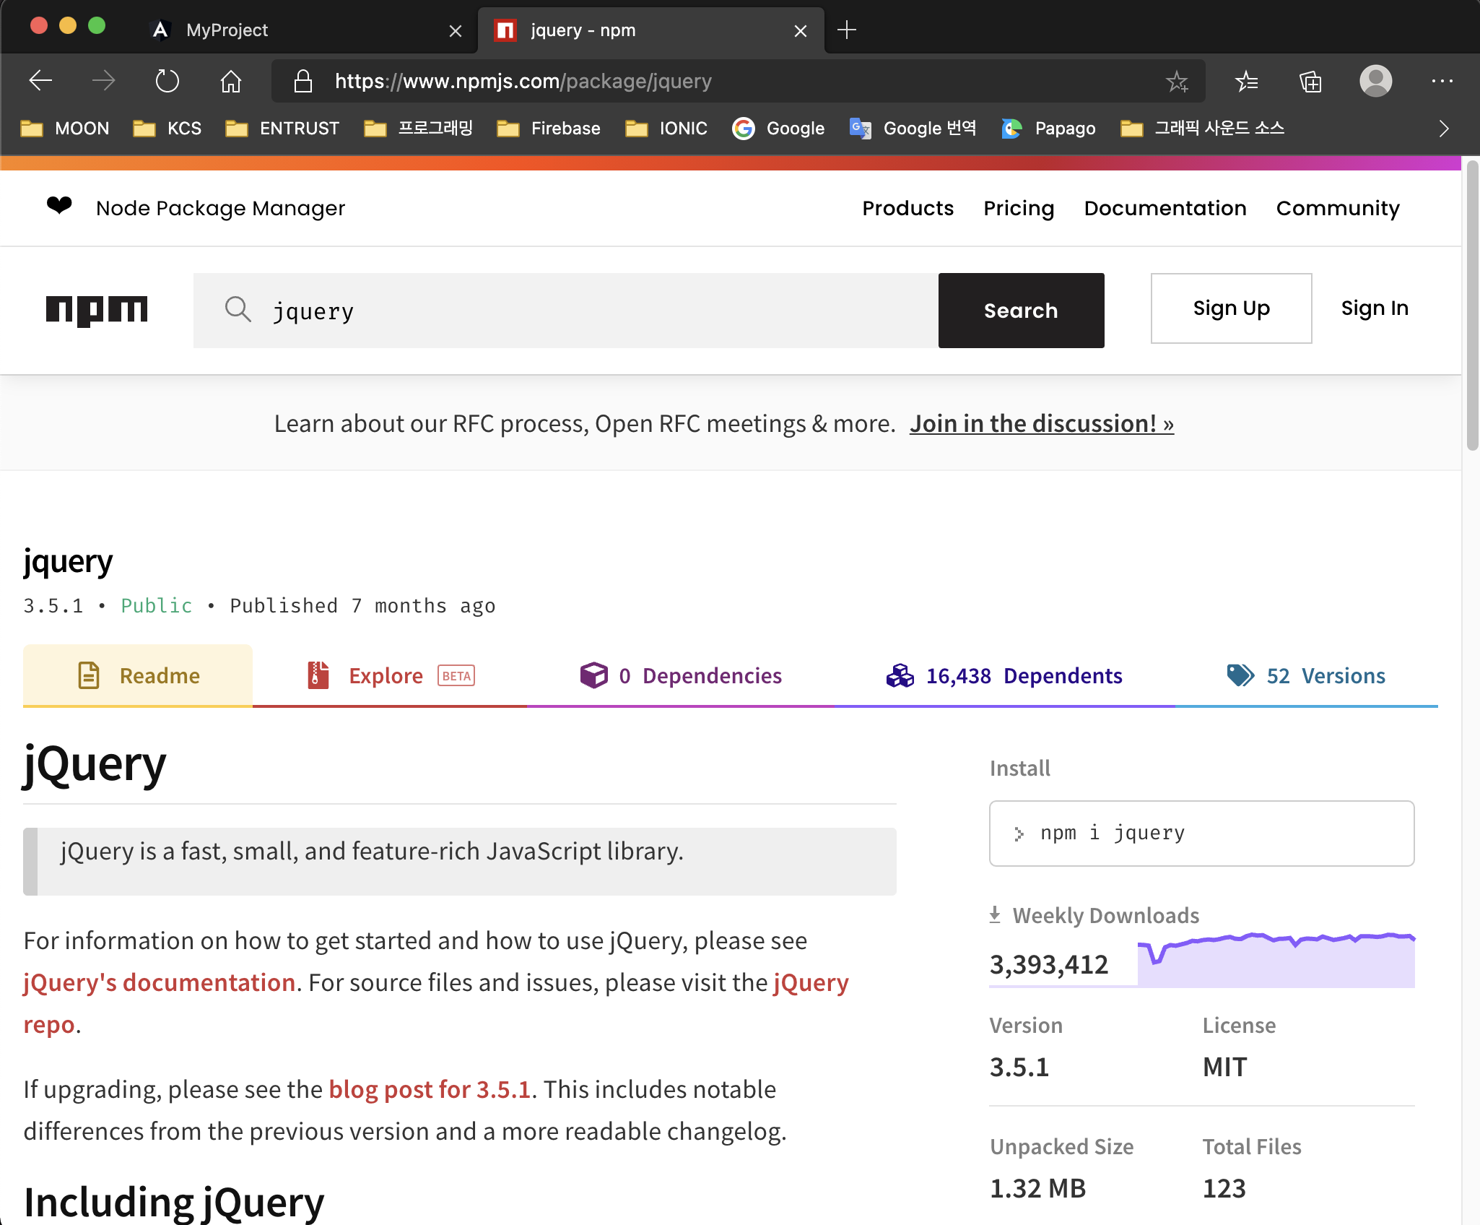Expand the bookmarks bar overflow chevron
The width and height of the screenshot is (1480, 1225).
pyautogui.click(x=1443, y=129)
